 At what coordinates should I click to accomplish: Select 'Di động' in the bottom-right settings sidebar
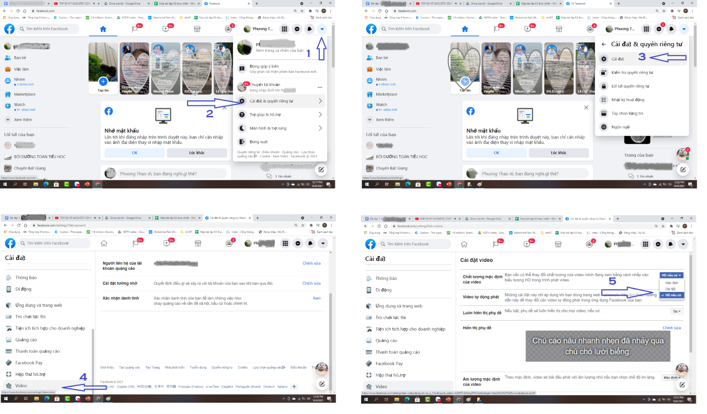tap(407, 290)
